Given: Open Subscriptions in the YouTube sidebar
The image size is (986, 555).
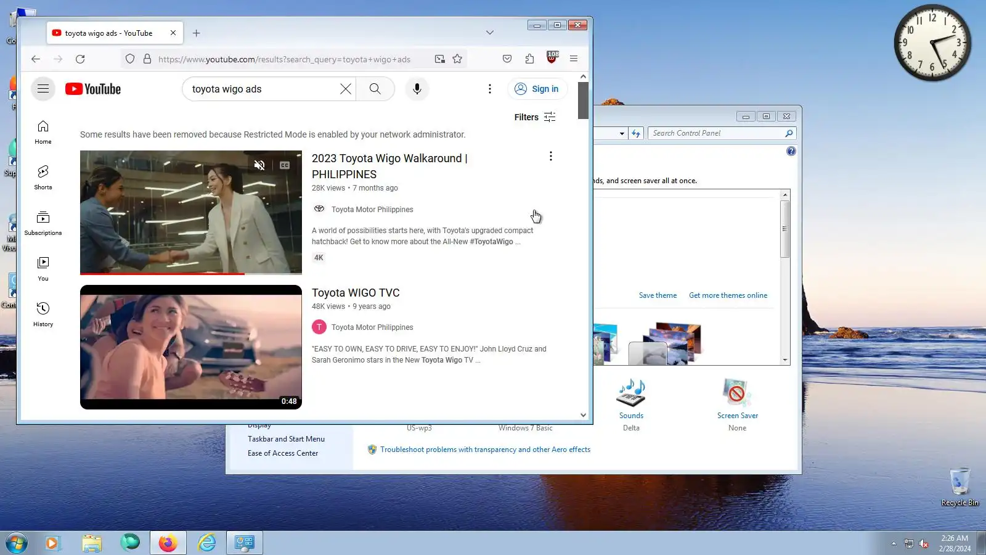Looking at the screenshot, I should 43,223.
